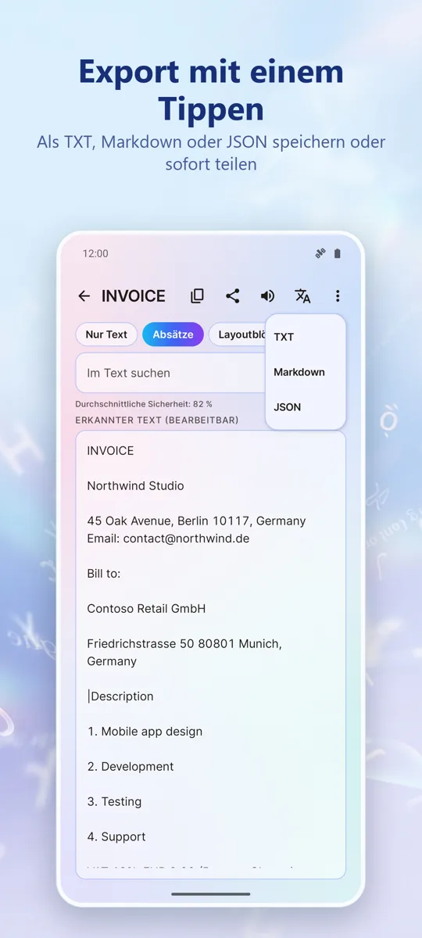Viewport: 422px width, 938px height.
Task: Copy recognized text with the copy icon
Action: (x=198, y=296)
